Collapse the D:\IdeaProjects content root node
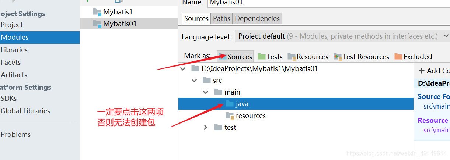450x160 pixels. 183,68
